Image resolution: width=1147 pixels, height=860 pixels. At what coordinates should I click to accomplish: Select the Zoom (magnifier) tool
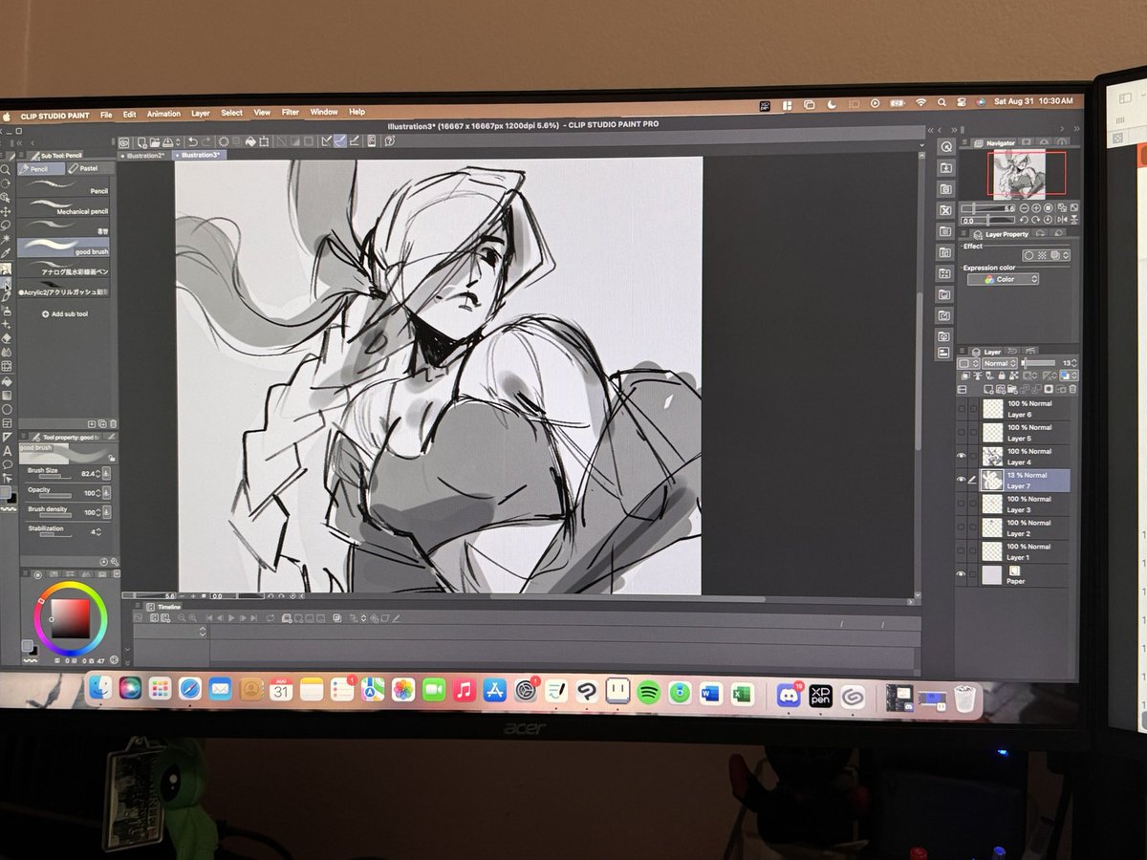(6, 169)
